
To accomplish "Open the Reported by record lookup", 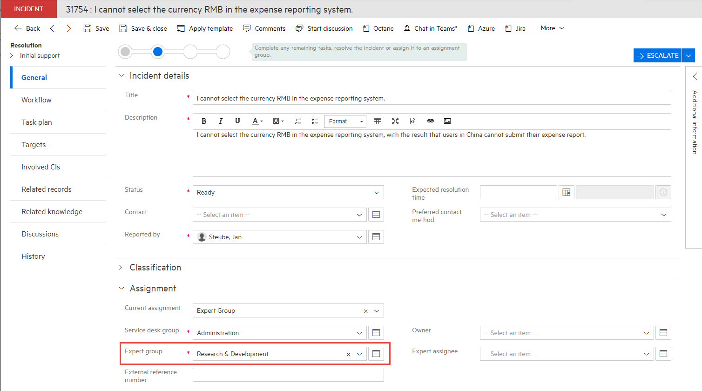I will (376, 236).
